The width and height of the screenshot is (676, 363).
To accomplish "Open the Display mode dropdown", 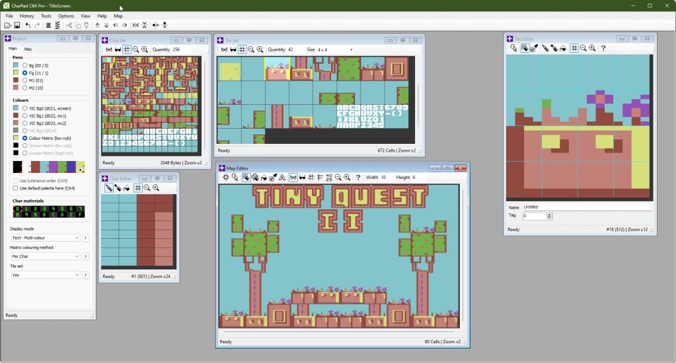I will [45, 238].
